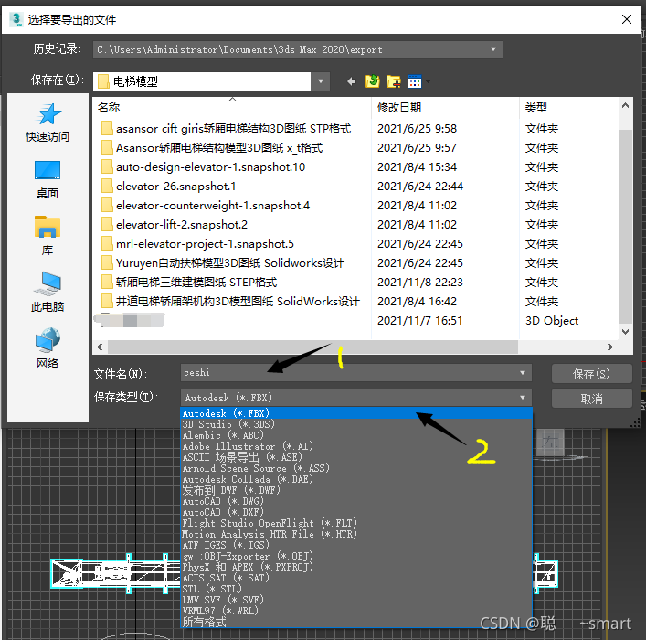Viewport: 646px width, 640px height.
Task: Go up one folder level
Action: coord(373,81)
